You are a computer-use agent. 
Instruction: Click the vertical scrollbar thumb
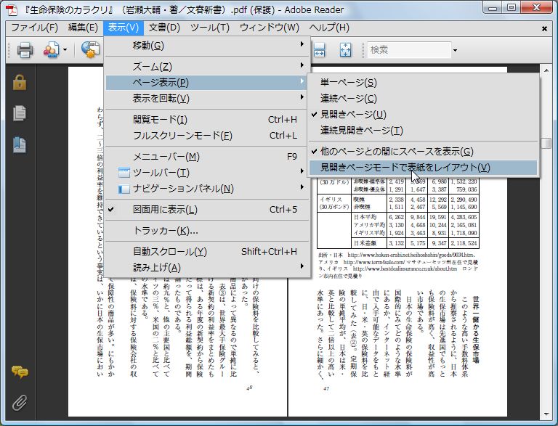point(546,143)
